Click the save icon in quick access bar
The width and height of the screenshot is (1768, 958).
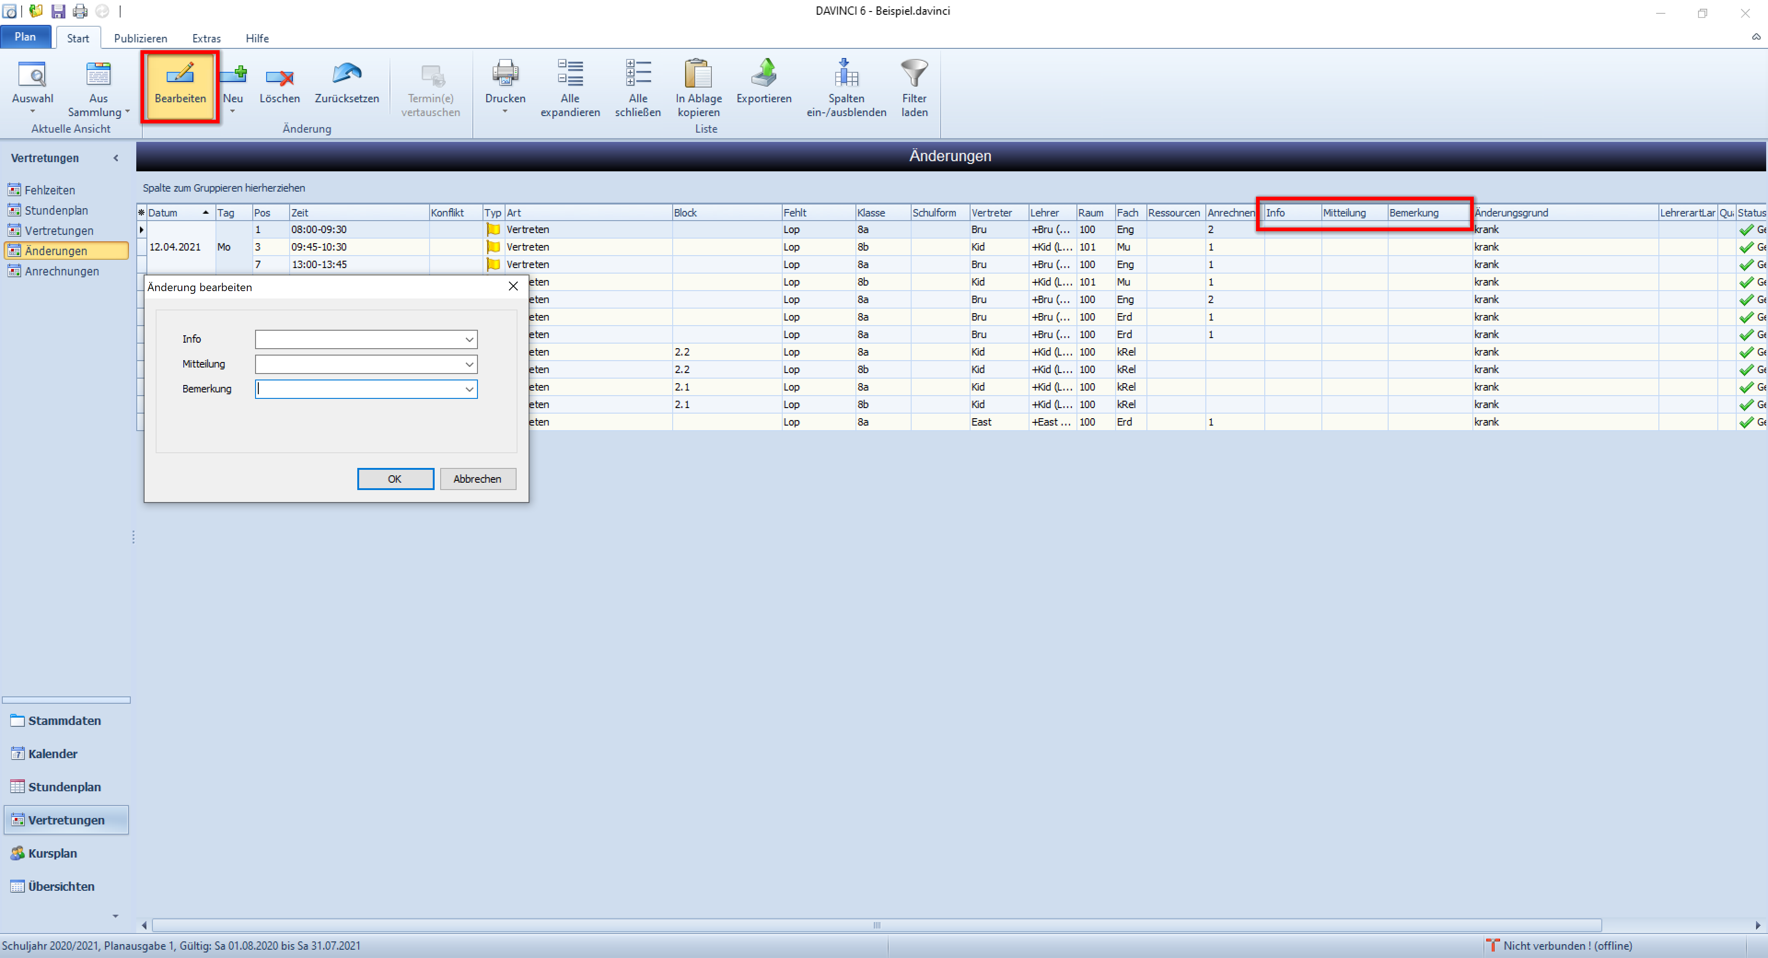click(x=58, y=11)
